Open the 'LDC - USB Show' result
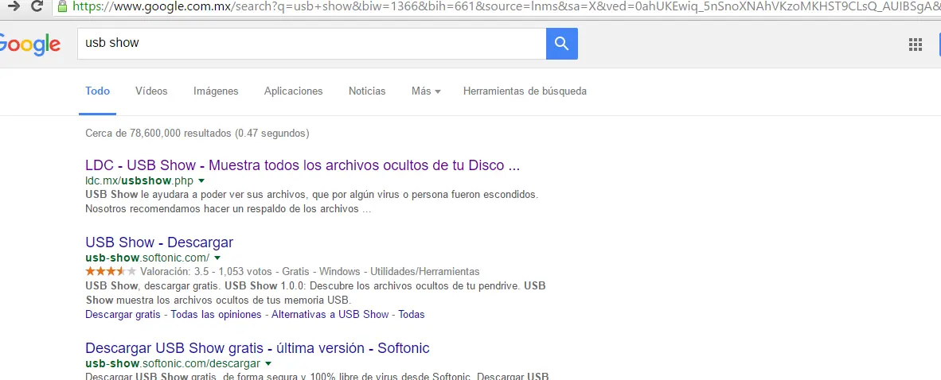Screen dimensions: 941x380 303,165
